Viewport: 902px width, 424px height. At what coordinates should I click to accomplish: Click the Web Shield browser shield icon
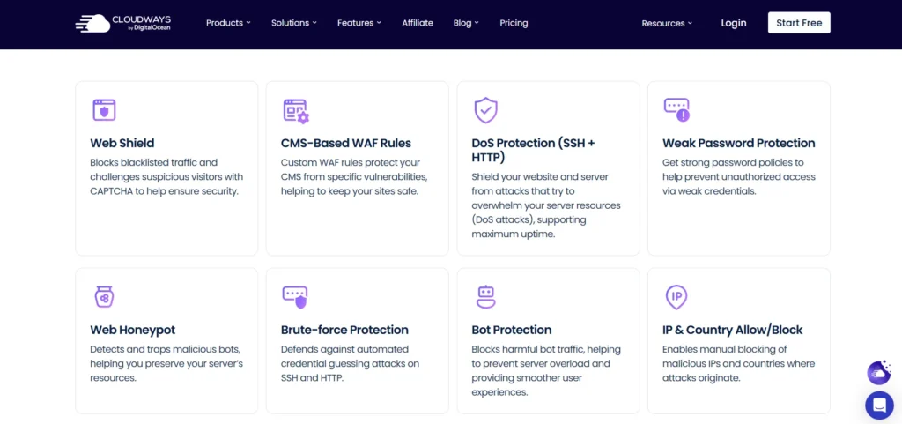104,110
